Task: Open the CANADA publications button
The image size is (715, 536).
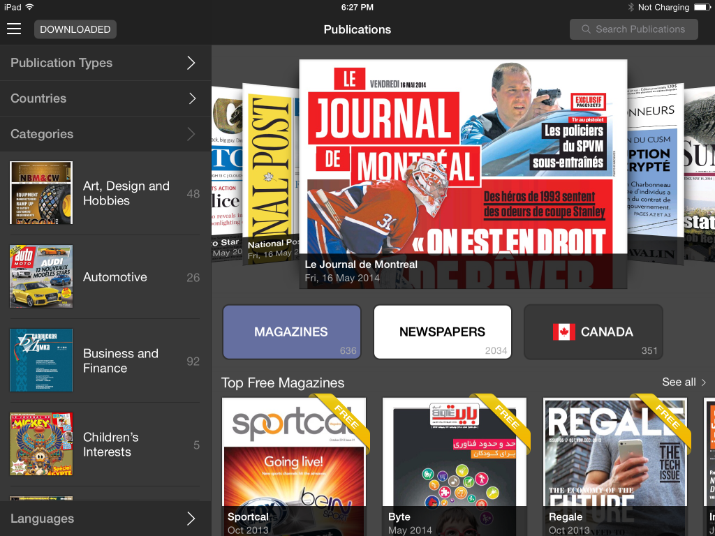Action: point(594,332)
